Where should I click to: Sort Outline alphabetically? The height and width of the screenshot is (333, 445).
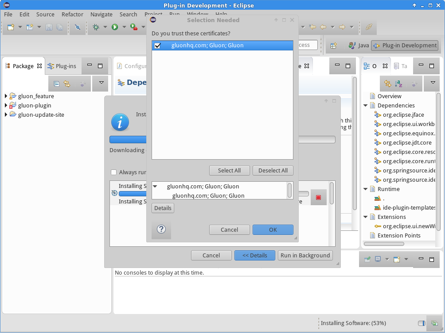coord(398,84)
